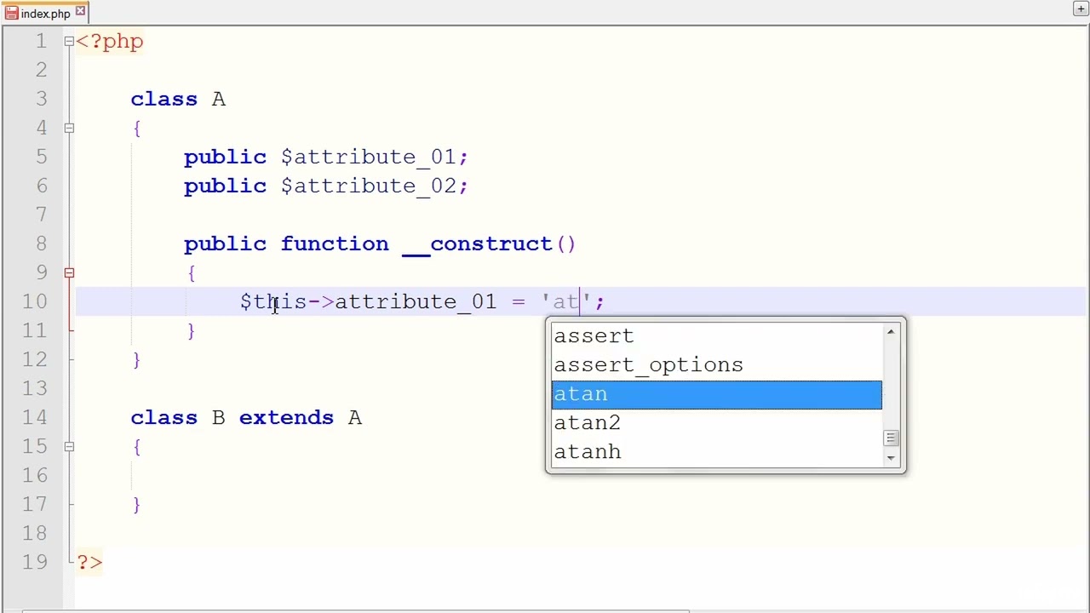Click 'function' keyword on line 8
This screenshot has width=1090, height=613.
click(334, 243)
